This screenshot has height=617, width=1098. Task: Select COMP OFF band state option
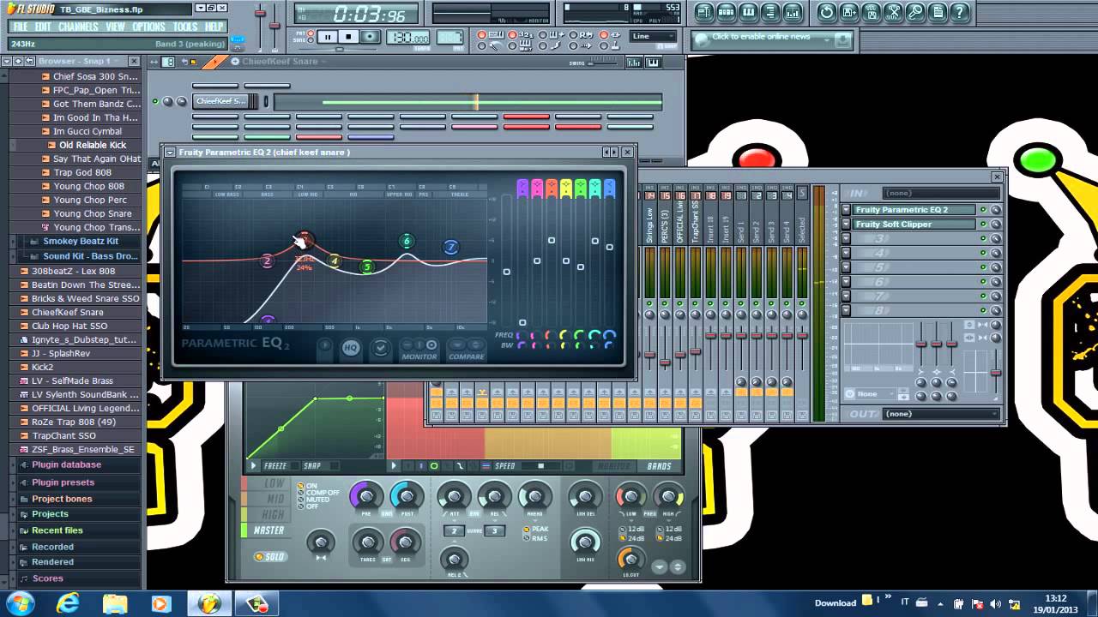coord(318,493)
